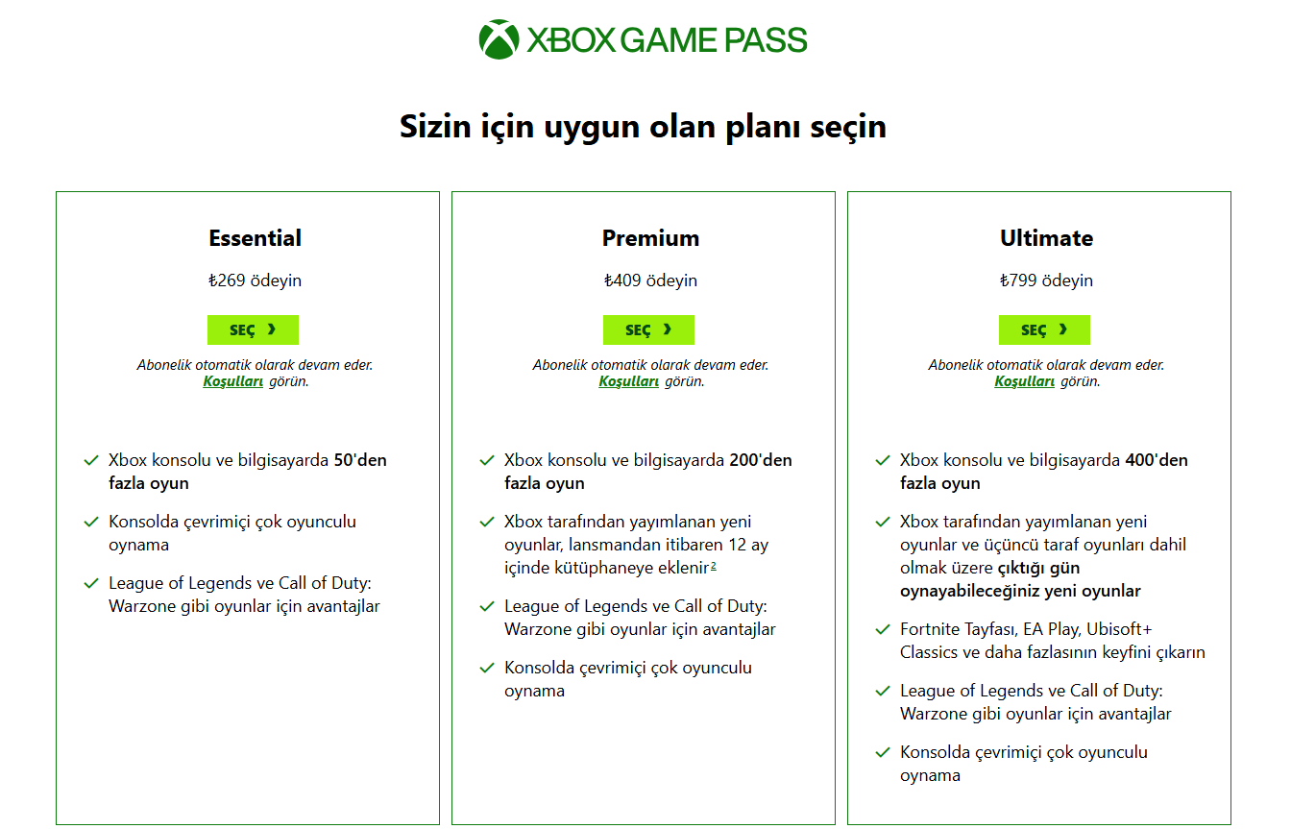Click checkmark beside Essential's 50'den fazla oyun

coord(91,461)
